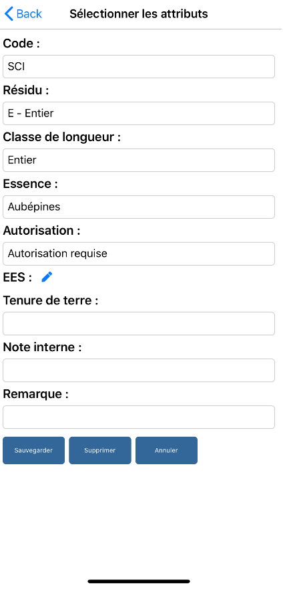Open the Résidu field showing E - Entier
The width and height of the screenshot is (285, 590).
pyautogui.click(x=139, y=113)
